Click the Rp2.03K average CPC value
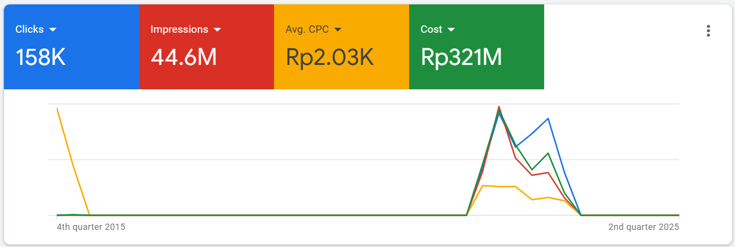This screenshot has width=735, height=247. point(330,58)
